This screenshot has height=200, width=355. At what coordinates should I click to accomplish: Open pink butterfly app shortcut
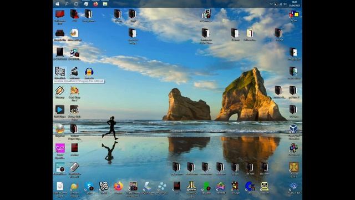coord(60,148)
